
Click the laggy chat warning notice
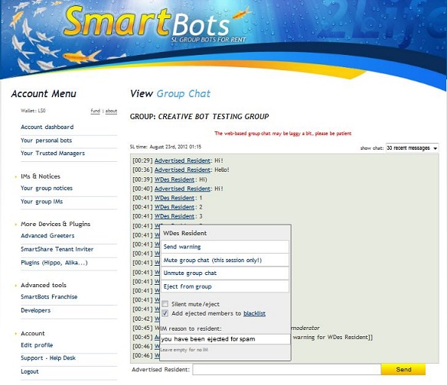click(282, 134)
